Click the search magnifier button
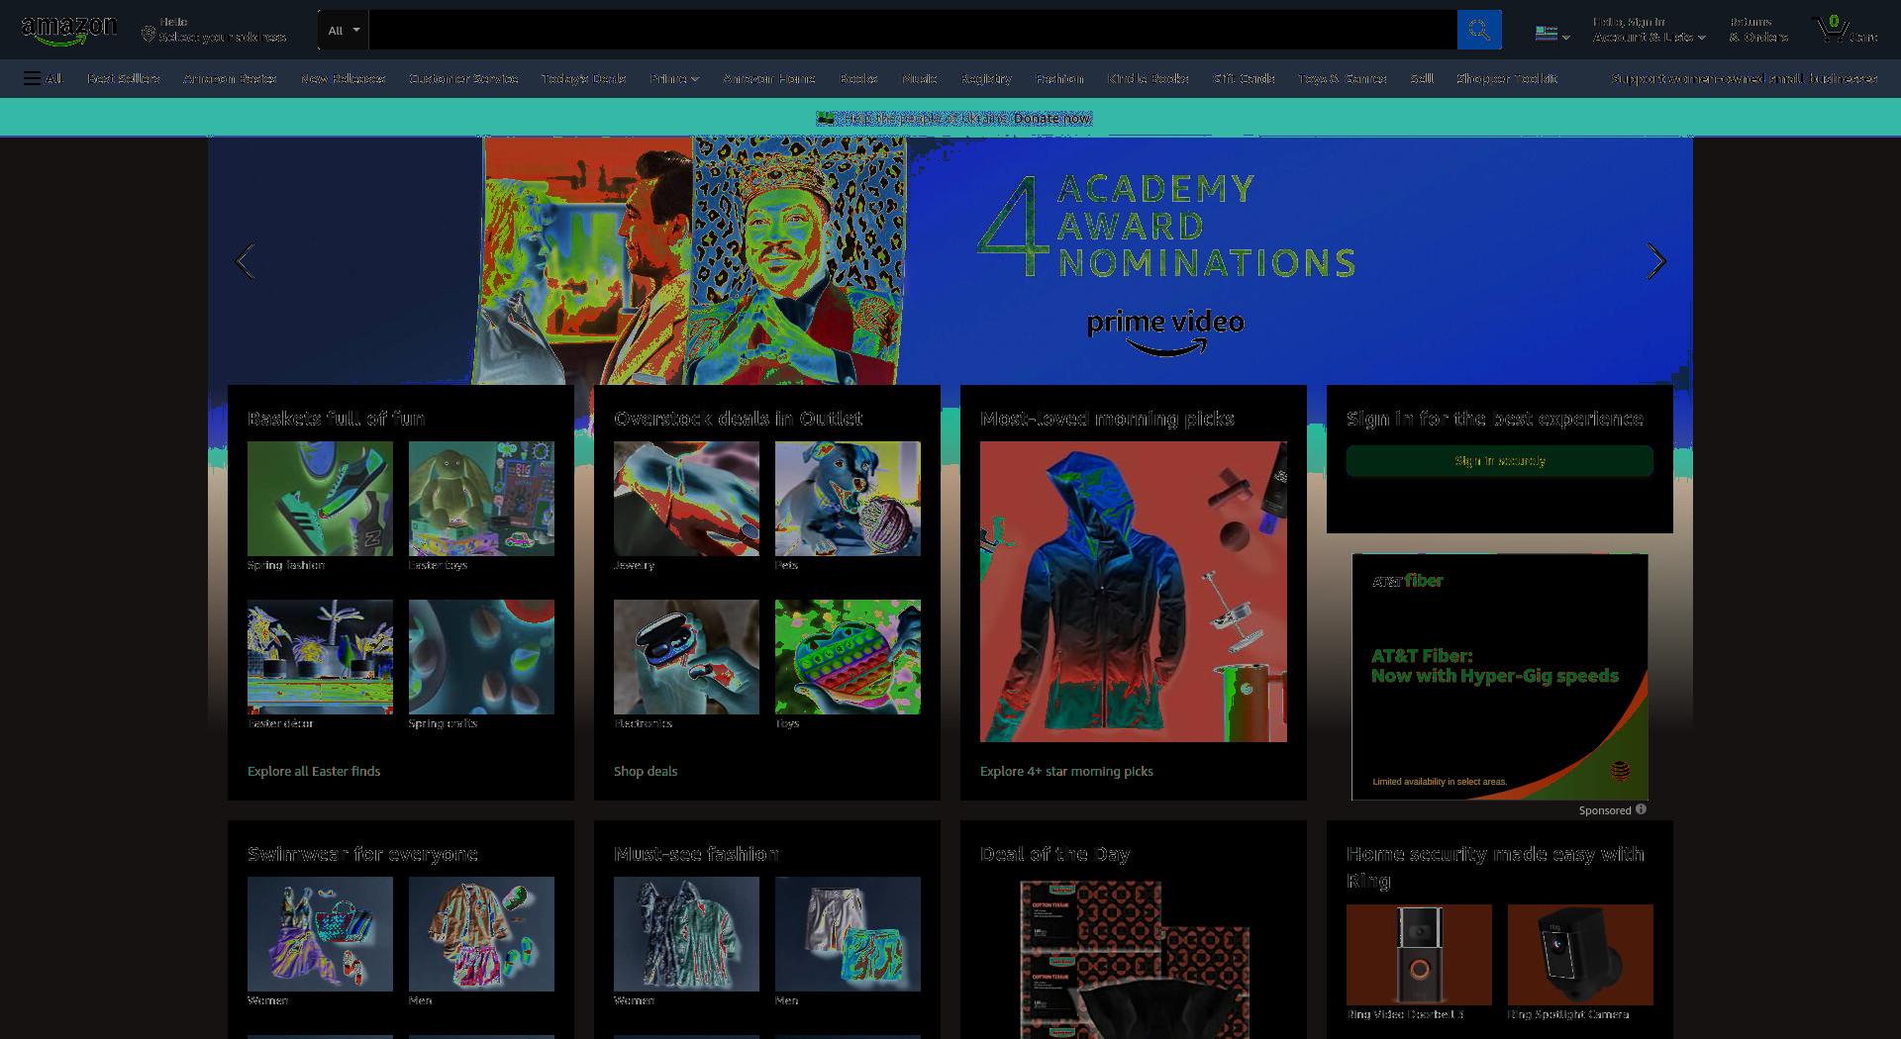The height and width of the screenshot is (1039, 1901). (x=1479, y=30)
